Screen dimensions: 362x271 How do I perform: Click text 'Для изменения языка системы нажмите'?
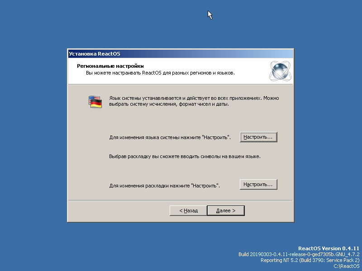click(x=155, y=138)
